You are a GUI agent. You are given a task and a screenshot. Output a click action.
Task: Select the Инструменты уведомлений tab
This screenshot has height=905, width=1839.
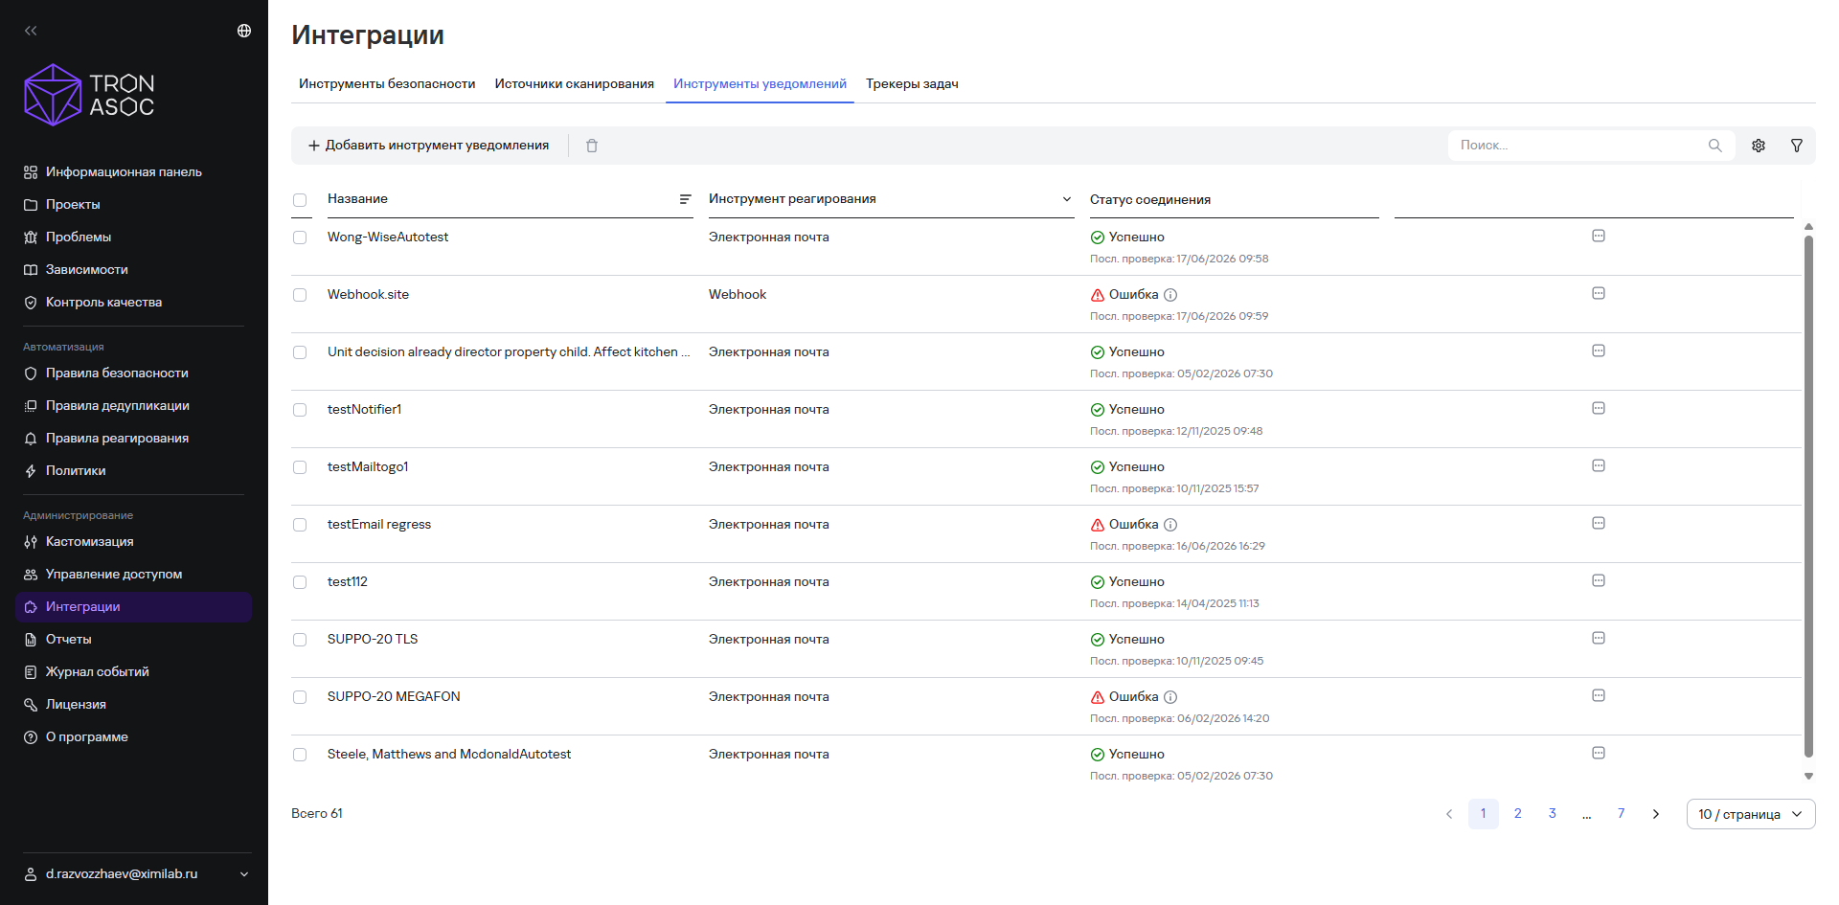(x=760, y=84)
